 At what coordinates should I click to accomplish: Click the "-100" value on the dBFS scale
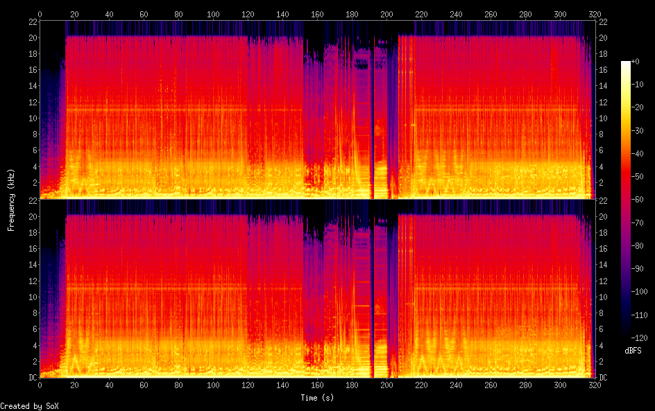pos(639,292)
